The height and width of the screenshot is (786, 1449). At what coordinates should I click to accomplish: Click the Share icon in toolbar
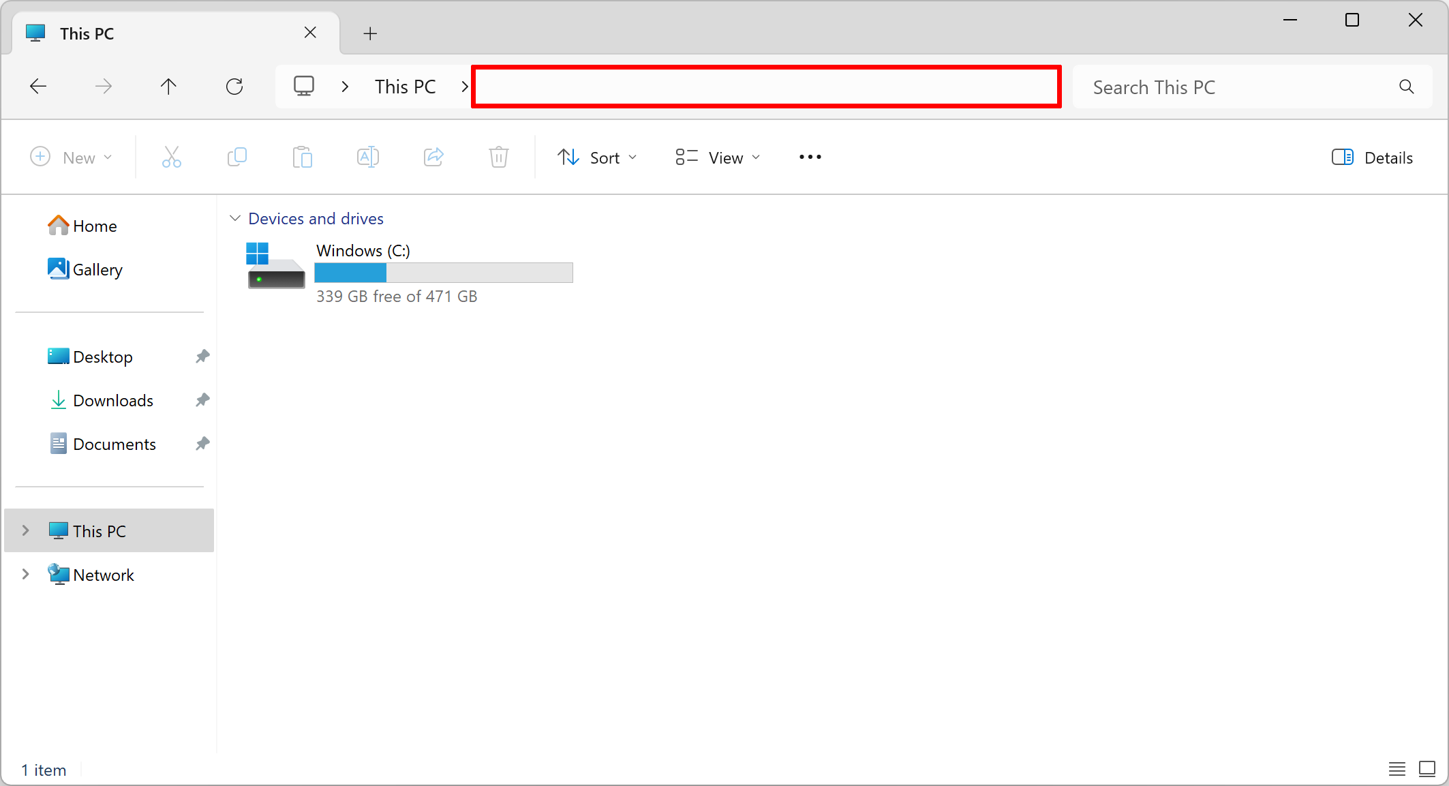433,157
